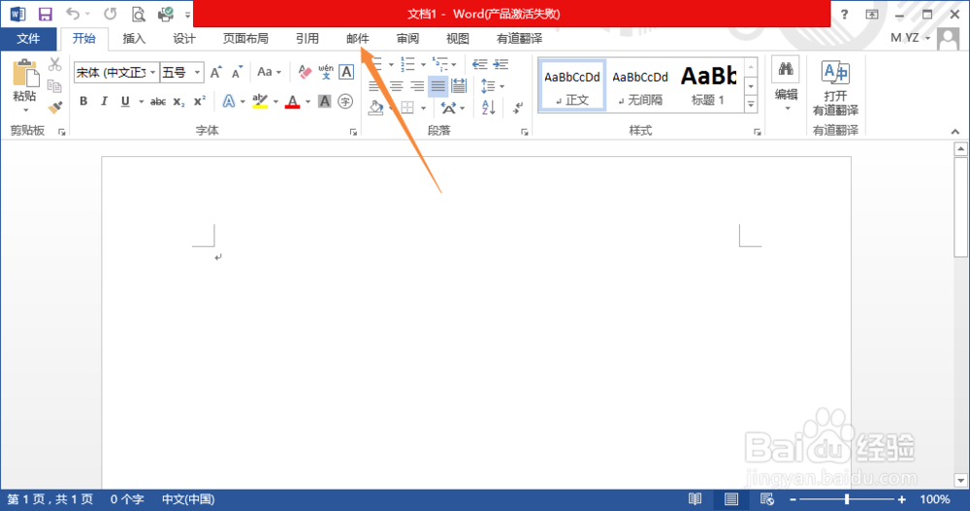Click the Sort A-Z icon
Screen dimensions: 970x511
[488, 108]
